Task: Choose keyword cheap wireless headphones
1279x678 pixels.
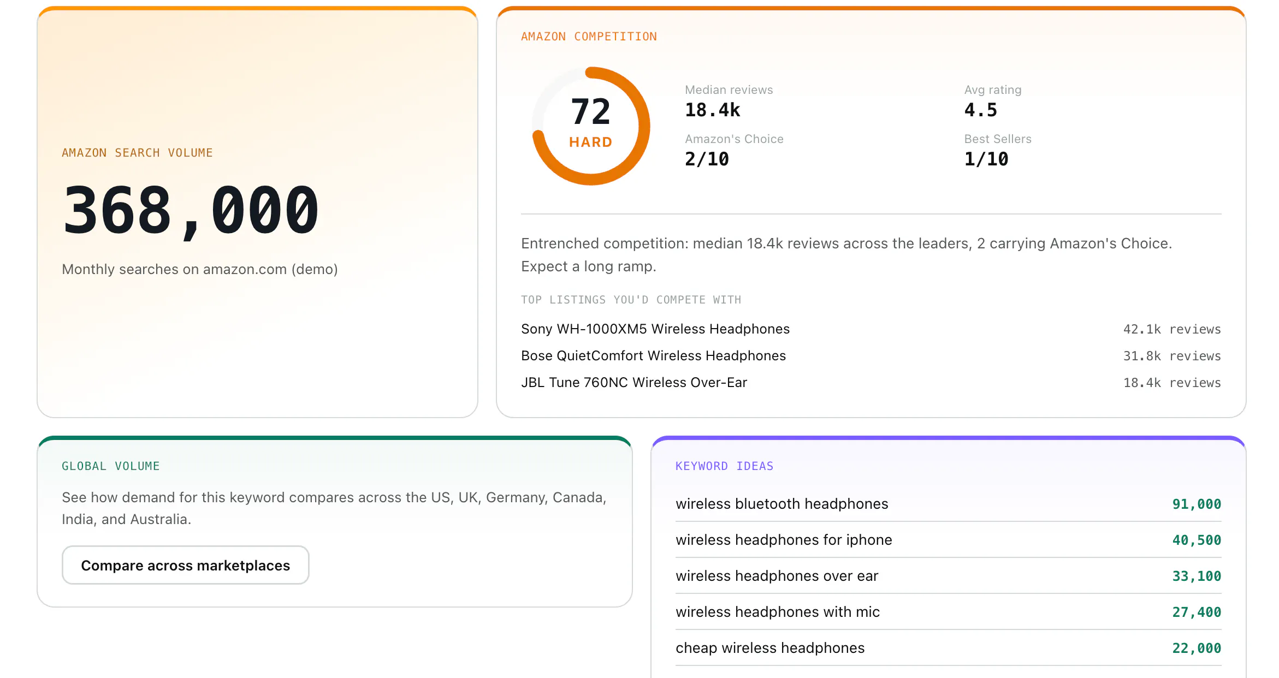Action: point(948,648)
